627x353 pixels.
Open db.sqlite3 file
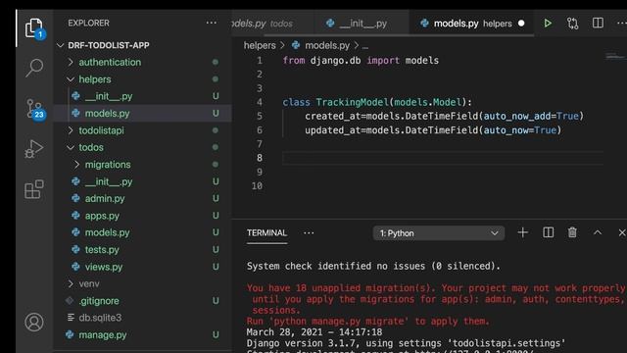(x=100, y=318)
